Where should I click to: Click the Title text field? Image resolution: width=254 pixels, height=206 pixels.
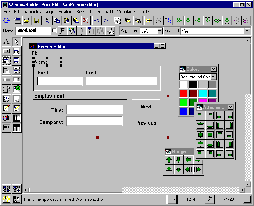pos(94,109)
